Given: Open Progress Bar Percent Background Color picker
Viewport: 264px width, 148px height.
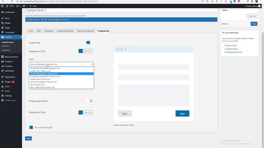Looking at the screenshot, I should (85, 112).
